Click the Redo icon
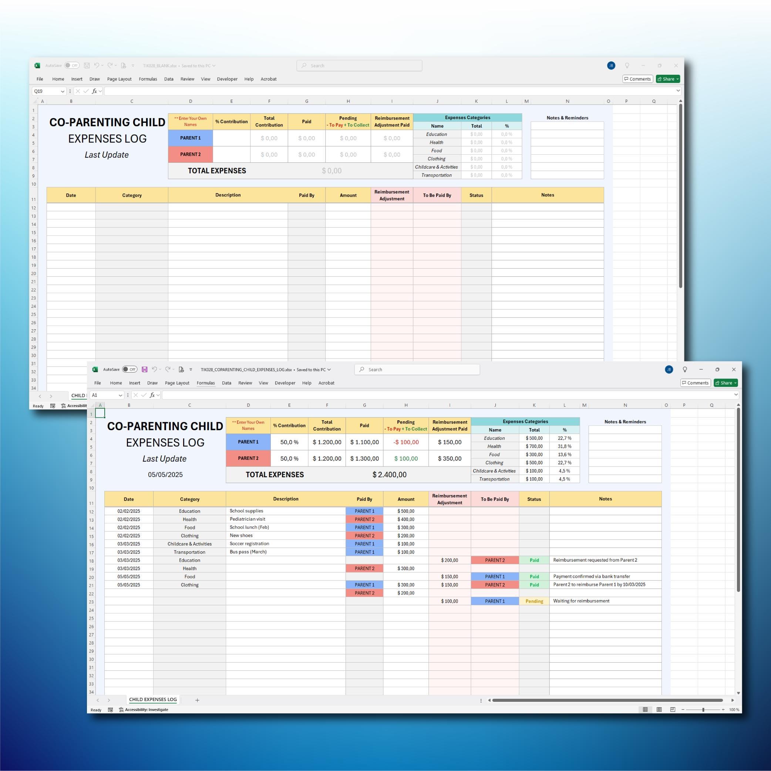 tap(169, 370)
